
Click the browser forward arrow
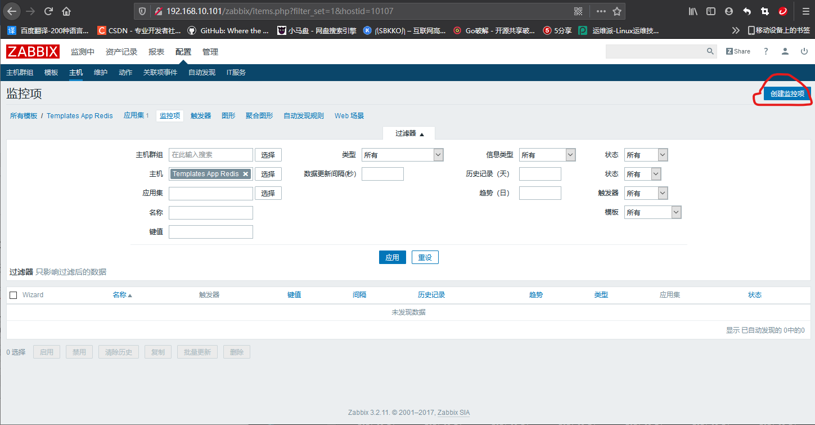click(x=31, y=11)
